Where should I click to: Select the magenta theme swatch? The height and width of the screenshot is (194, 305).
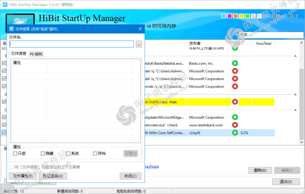pyautogui.click(x=230, y=16)
